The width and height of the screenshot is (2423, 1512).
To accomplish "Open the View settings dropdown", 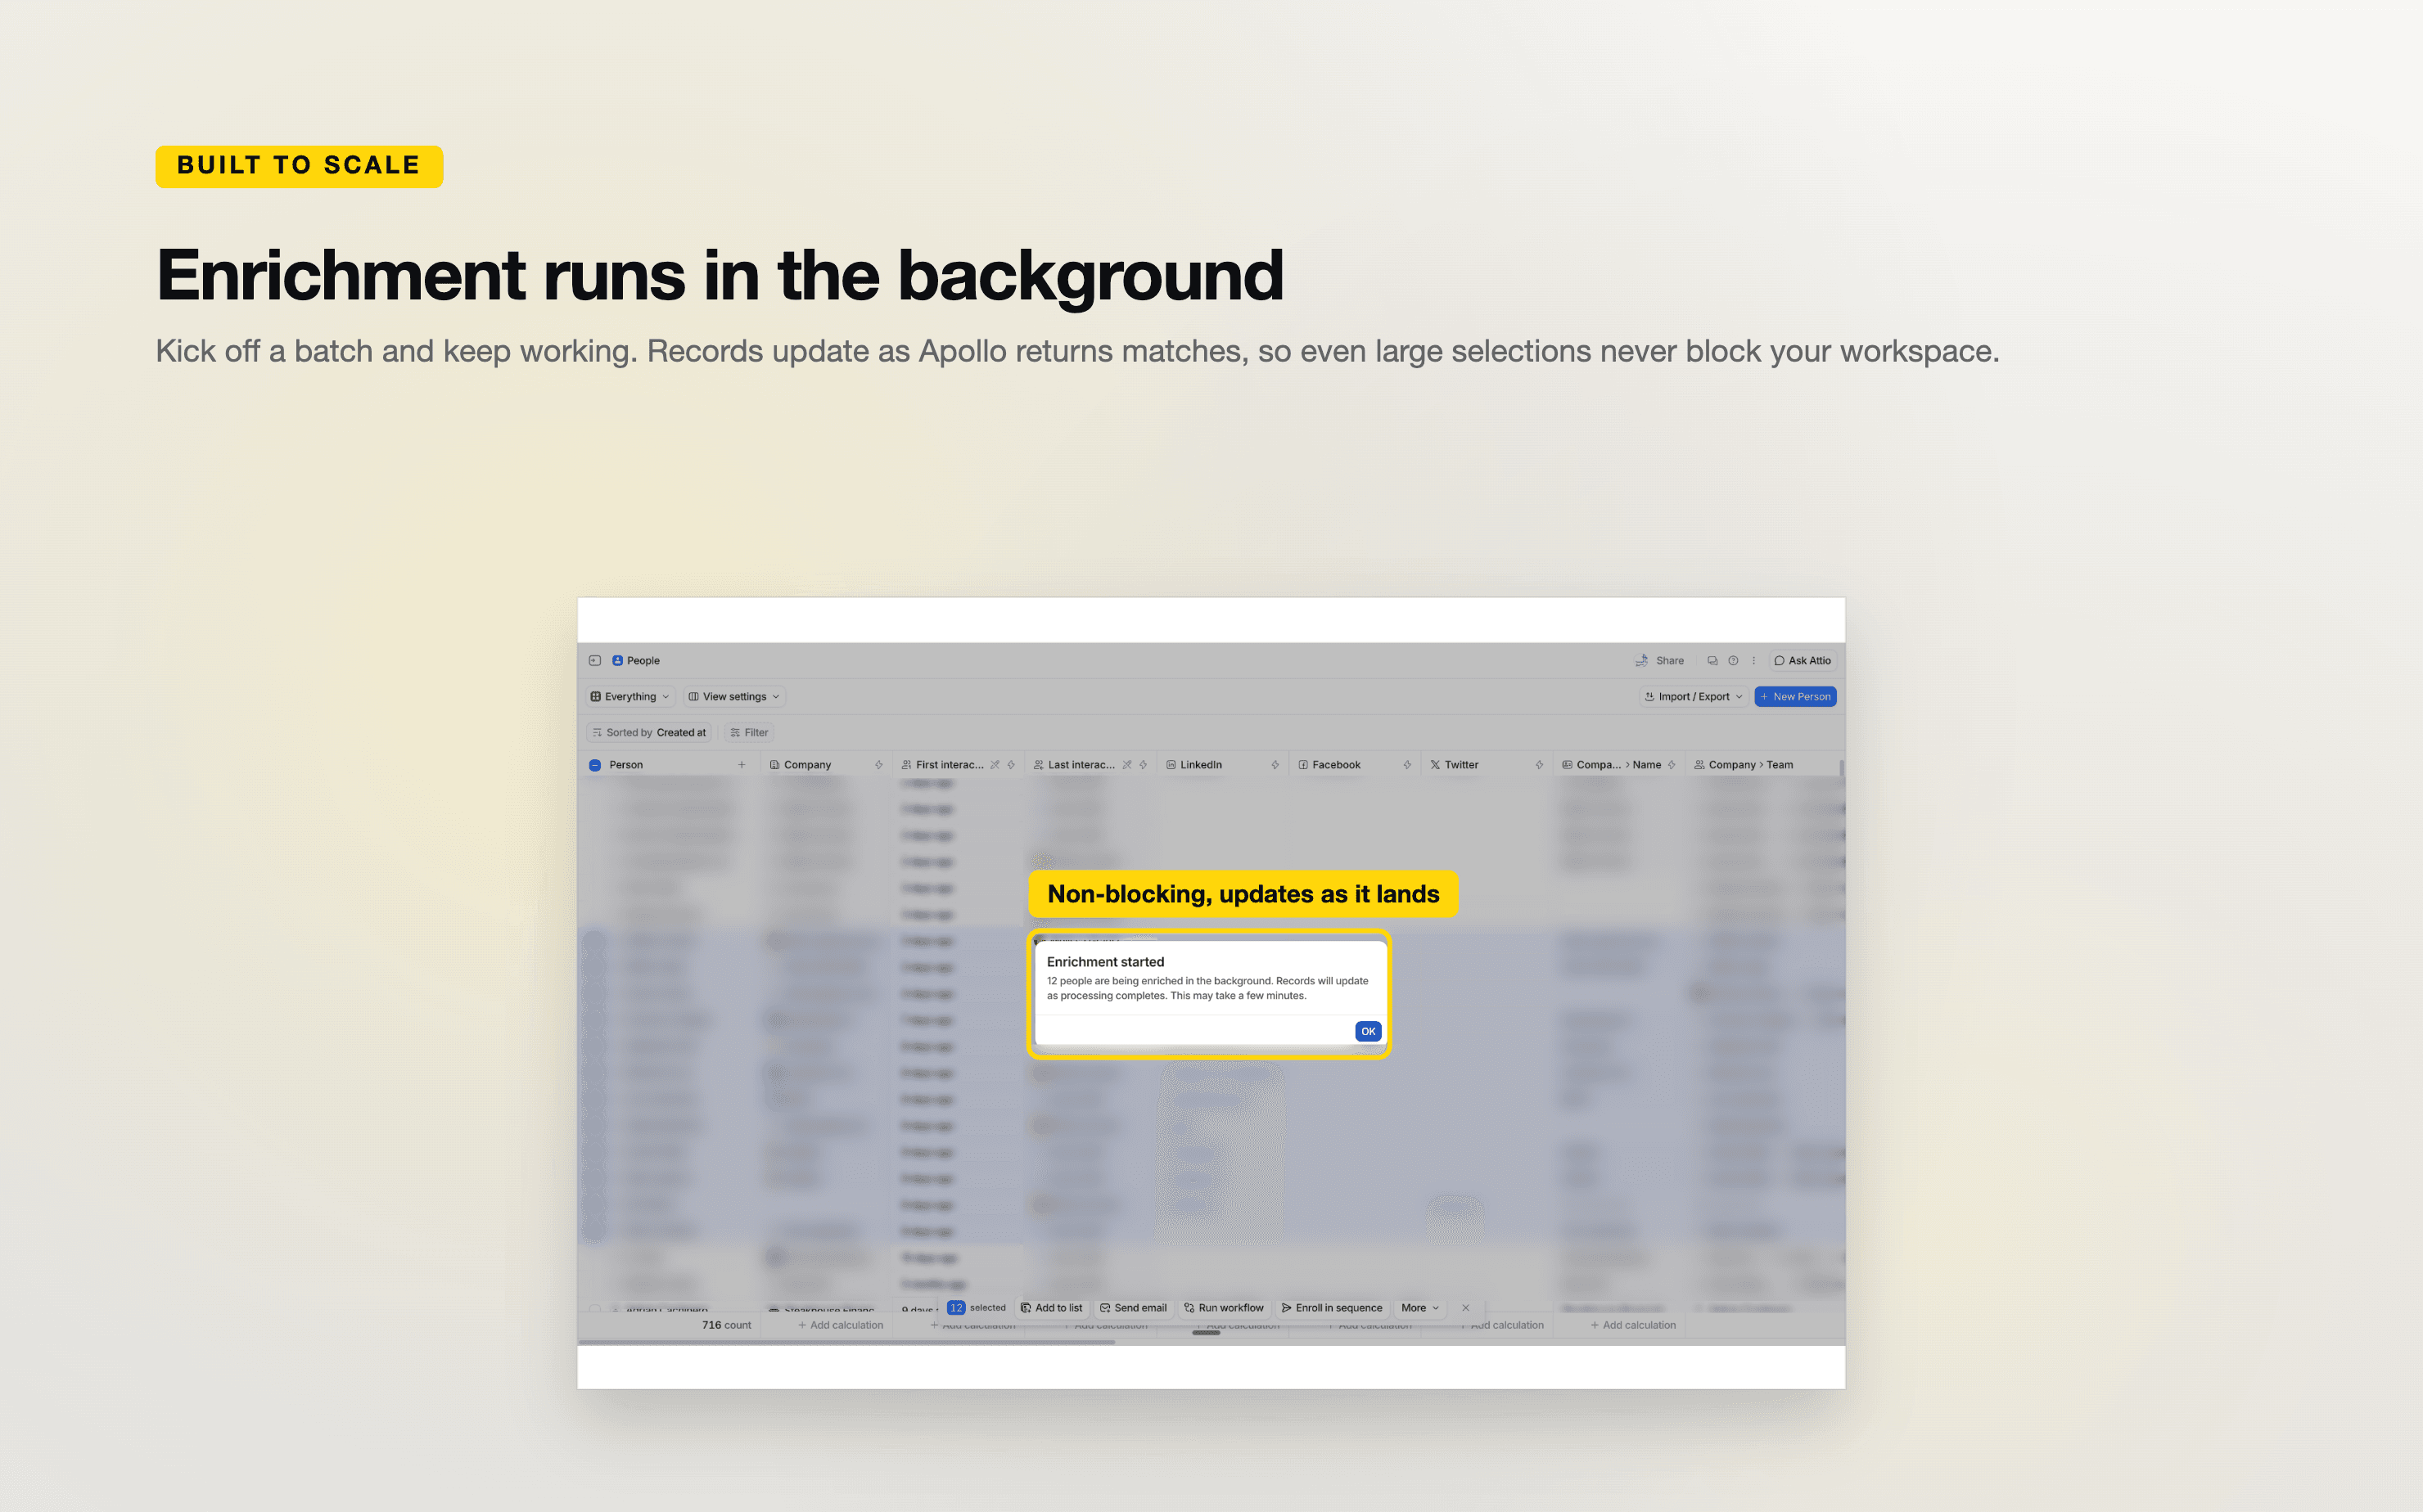I will point(733,696).
